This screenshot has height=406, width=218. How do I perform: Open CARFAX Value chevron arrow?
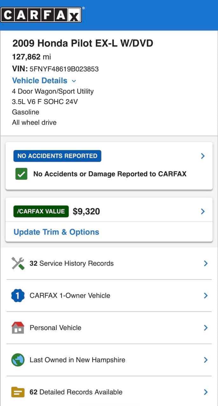click(x=203, y=212)
